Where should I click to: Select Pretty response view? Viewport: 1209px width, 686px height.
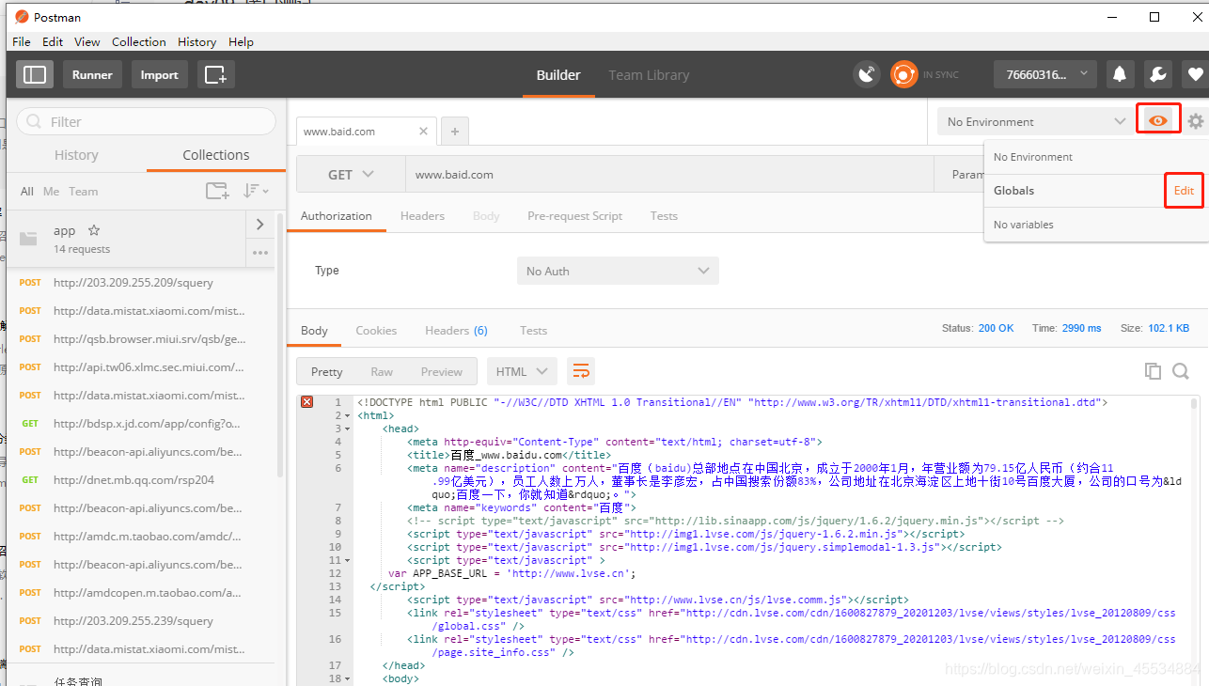[x=326, y=371]
